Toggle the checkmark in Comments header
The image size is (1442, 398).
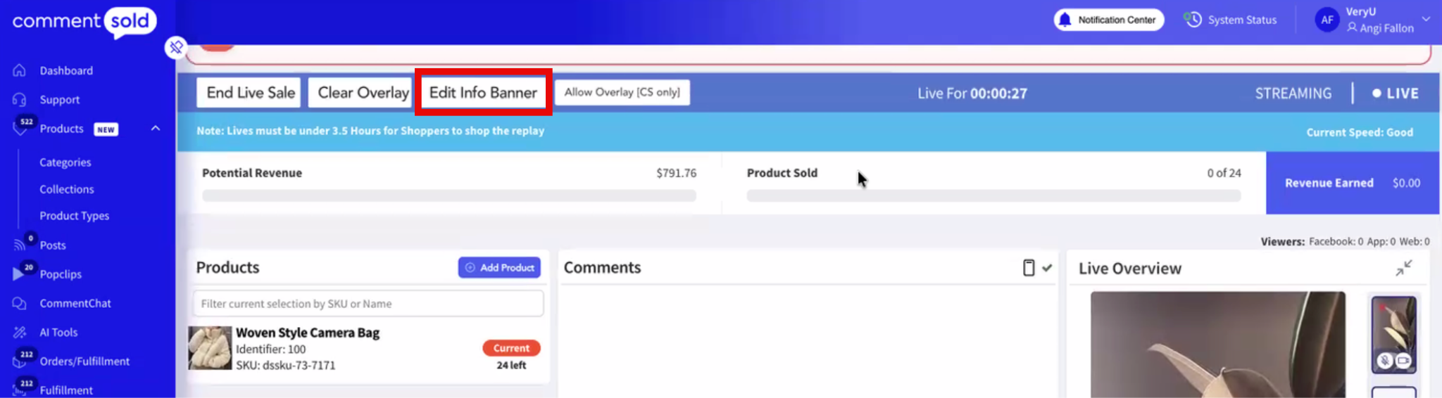1047,268
